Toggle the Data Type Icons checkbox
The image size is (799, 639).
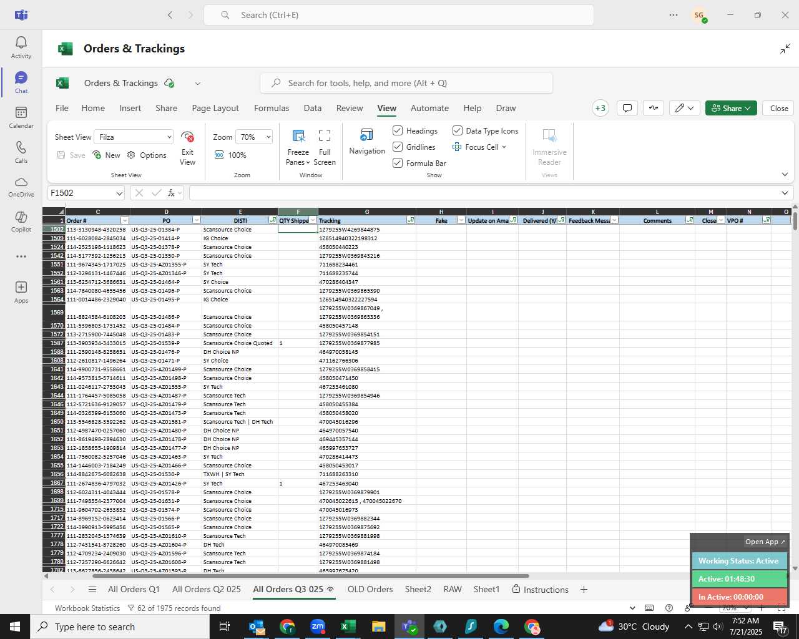pos(458,130)
